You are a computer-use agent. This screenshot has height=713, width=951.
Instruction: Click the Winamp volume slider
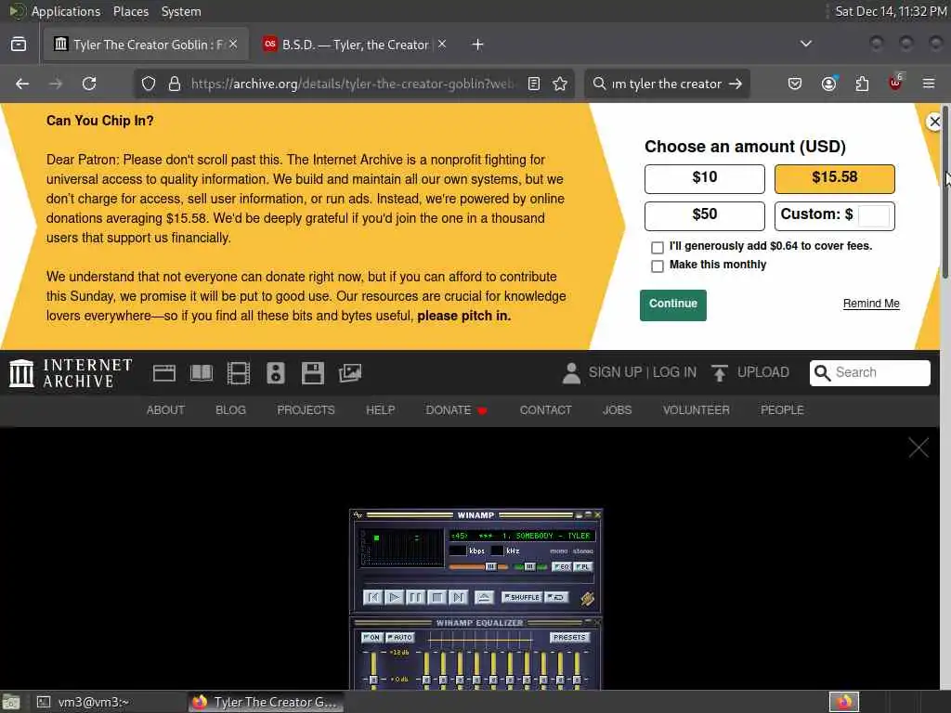point(478,566)
